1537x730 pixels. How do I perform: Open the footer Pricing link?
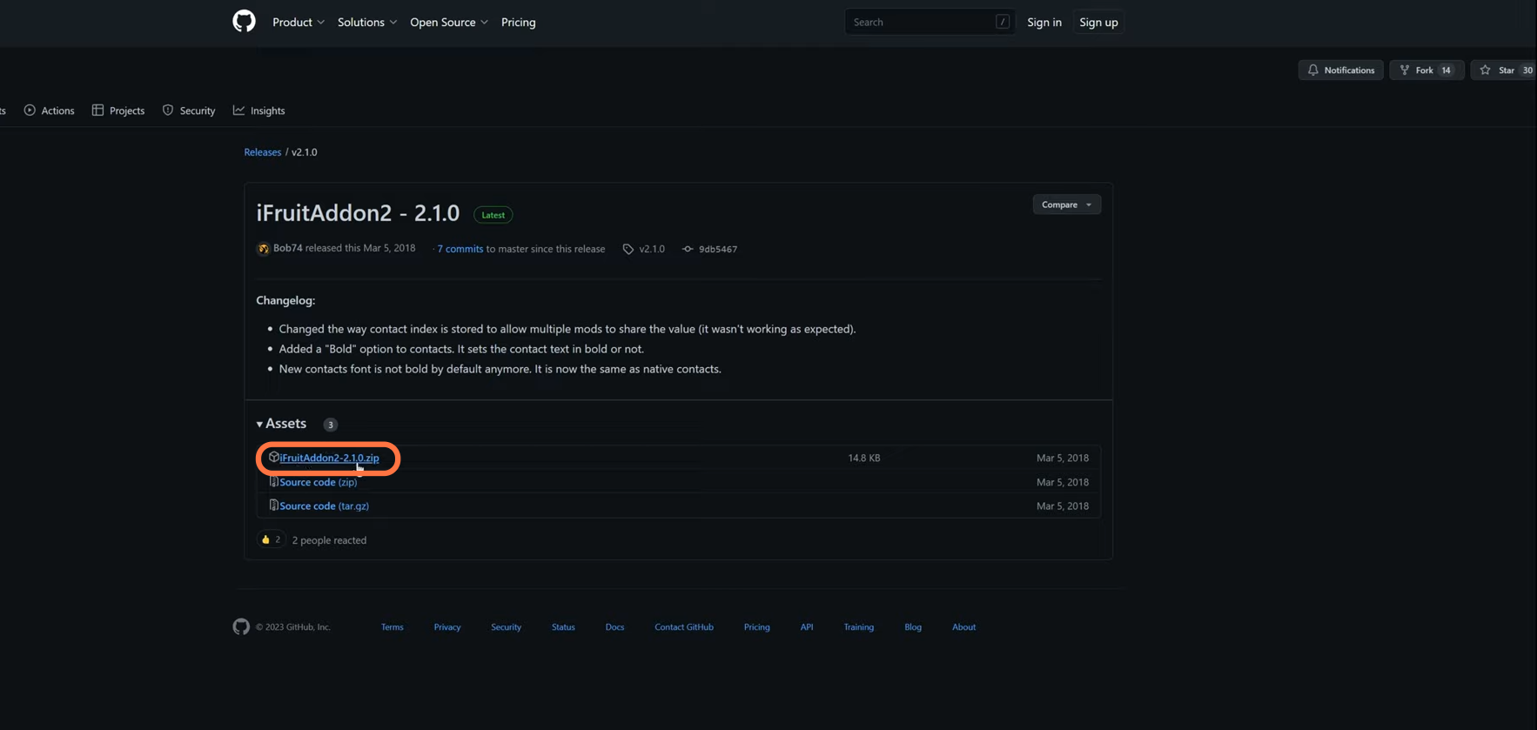[x=756, y=626]
